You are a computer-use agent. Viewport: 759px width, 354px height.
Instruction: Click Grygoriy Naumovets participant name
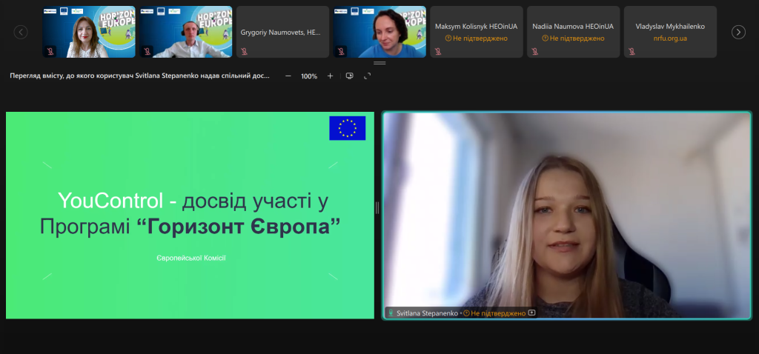tap(281, 33)
